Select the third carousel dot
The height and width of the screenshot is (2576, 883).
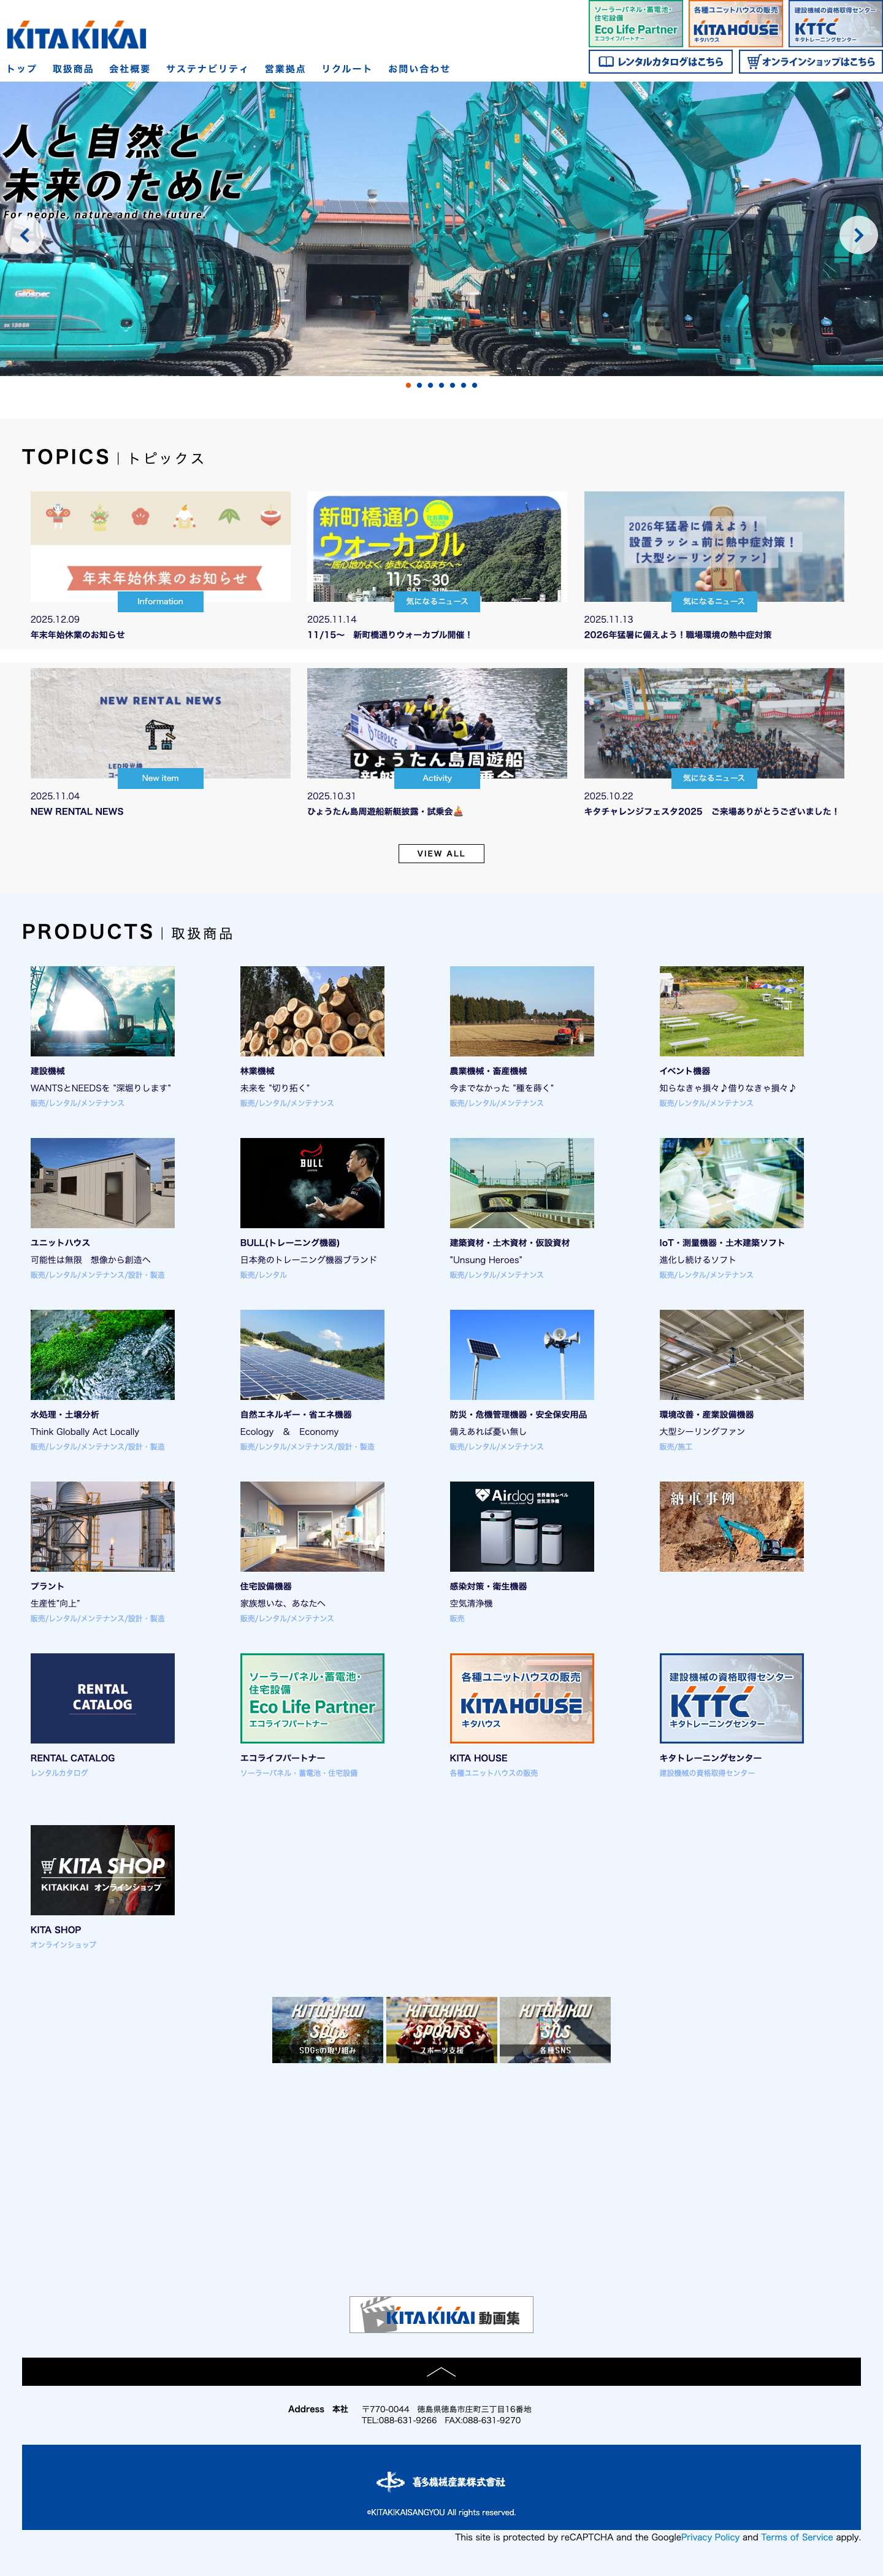click(430, 385)
